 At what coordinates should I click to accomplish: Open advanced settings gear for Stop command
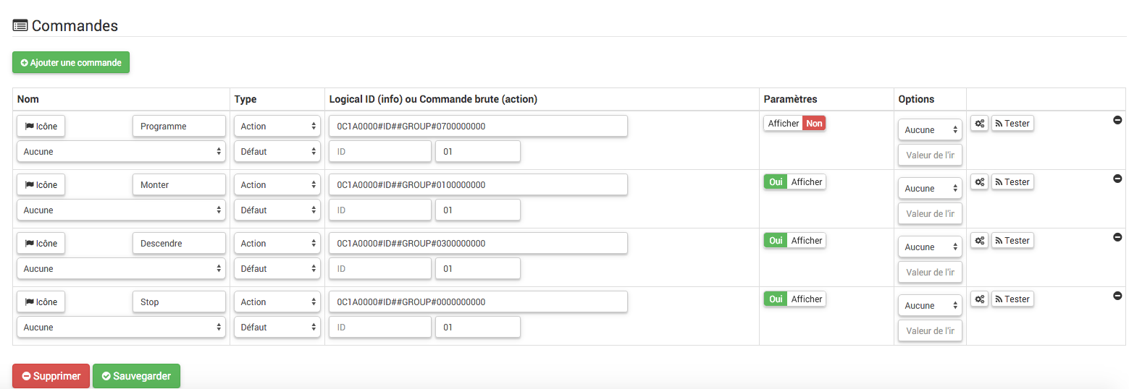pyautogui.click(x=979, y=299)
